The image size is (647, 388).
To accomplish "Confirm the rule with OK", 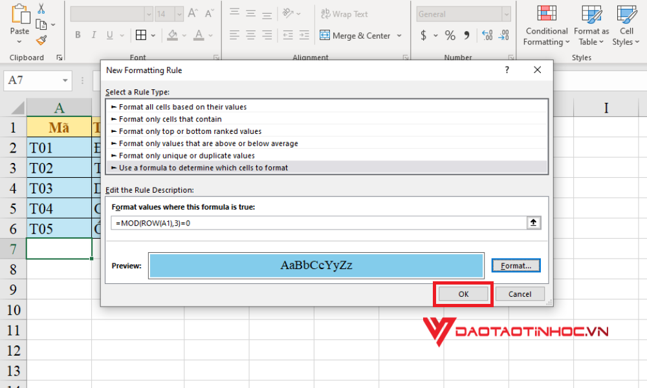I will 463,294.
